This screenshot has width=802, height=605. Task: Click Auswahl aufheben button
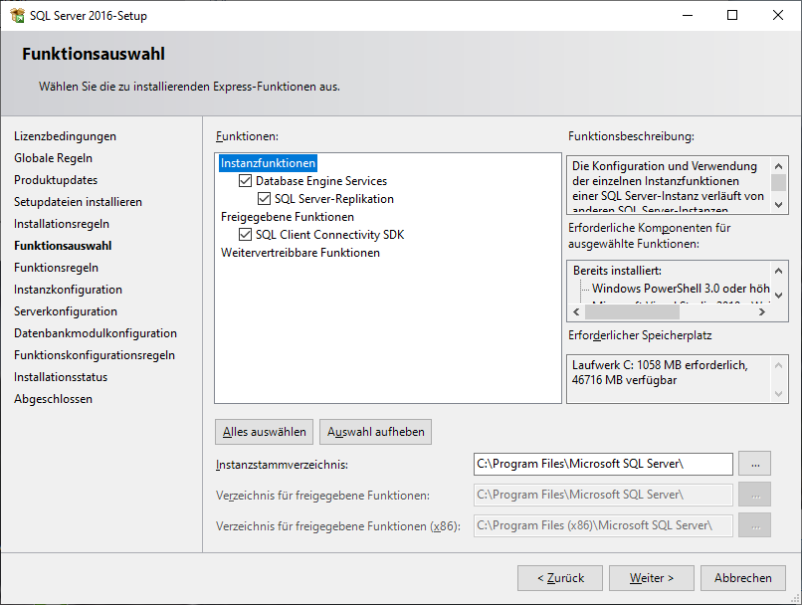click(x=375, y=432)
